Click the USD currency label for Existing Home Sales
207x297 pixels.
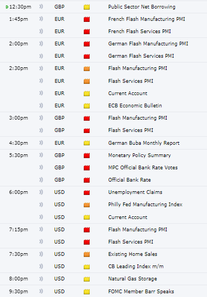(59, 254)
